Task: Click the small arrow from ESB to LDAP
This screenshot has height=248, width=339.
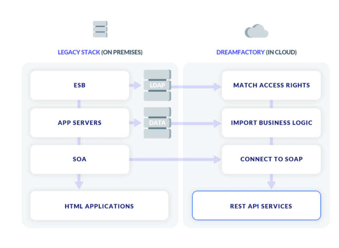Action: [x=135, y=86]
